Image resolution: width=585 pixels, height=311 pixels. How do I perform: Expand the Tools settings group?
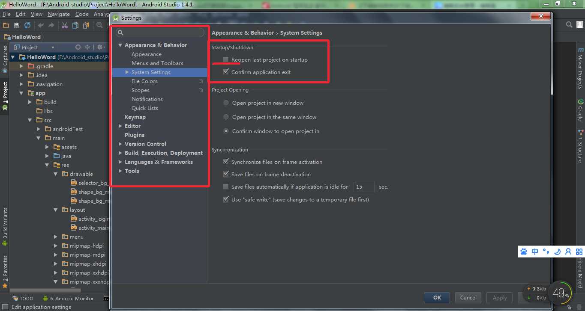120,171
